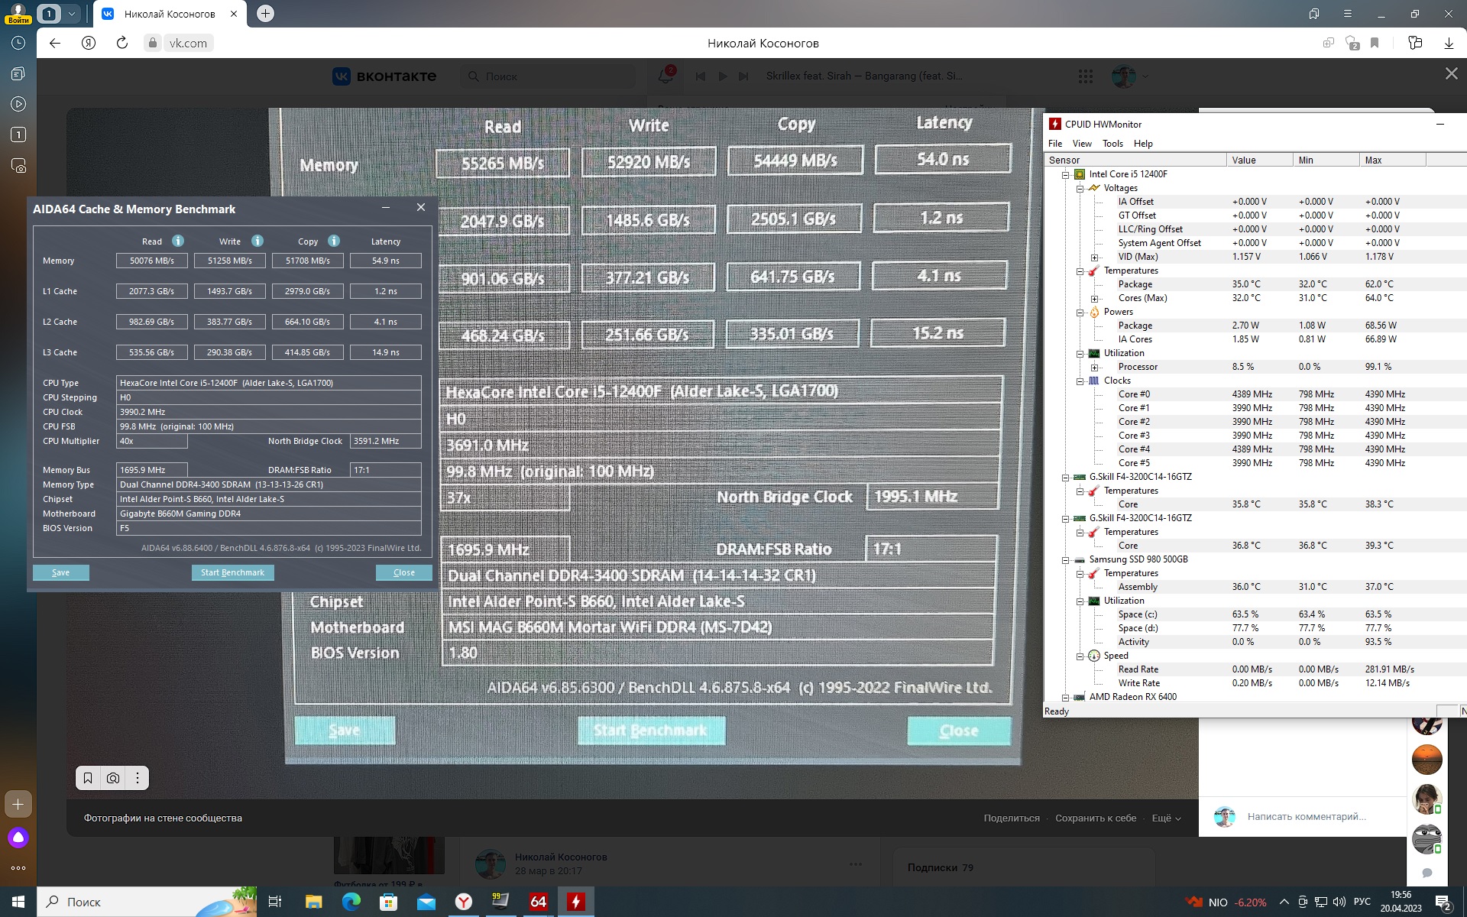Screen dimensions: 1467x917
Task: Click the Copy info icon in AIDA64
Action: point(334,241)
